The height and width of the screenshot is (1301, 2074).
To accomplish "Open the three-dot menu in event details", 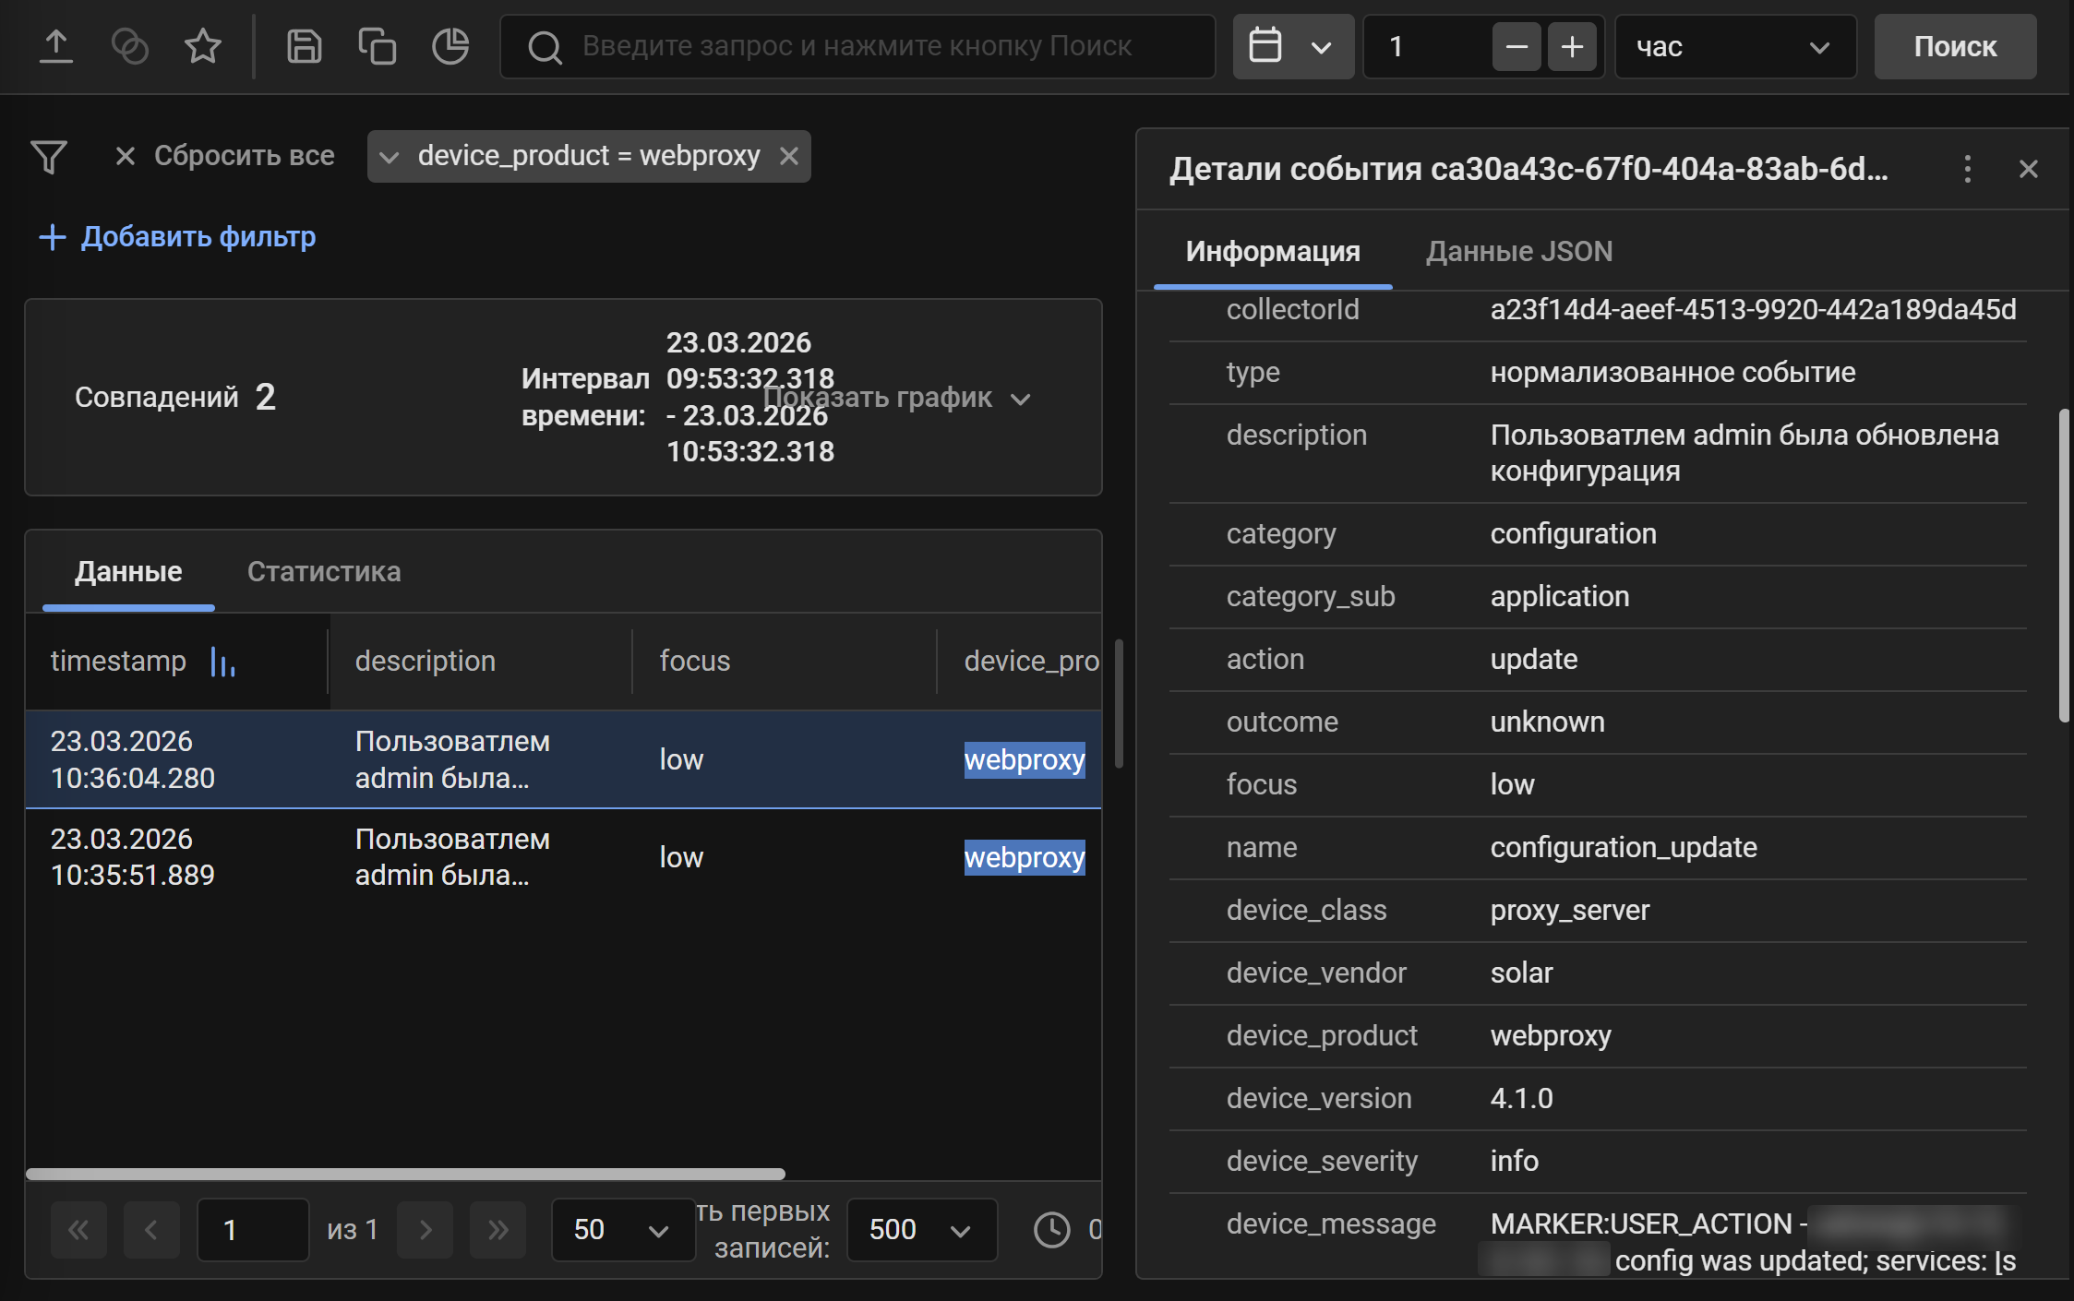I will point(1968,169).
